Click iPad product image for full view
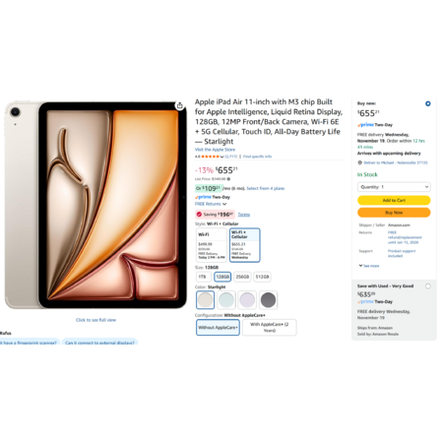443x443 pixels. coord(95,205)
